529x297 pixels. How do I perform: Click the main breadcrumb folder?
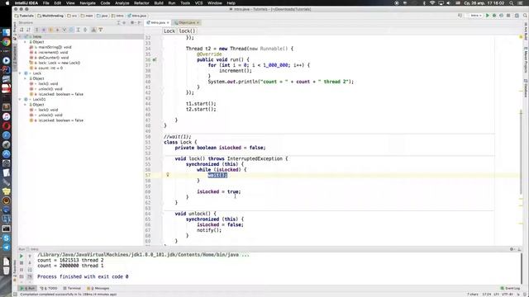coord(87,16)
